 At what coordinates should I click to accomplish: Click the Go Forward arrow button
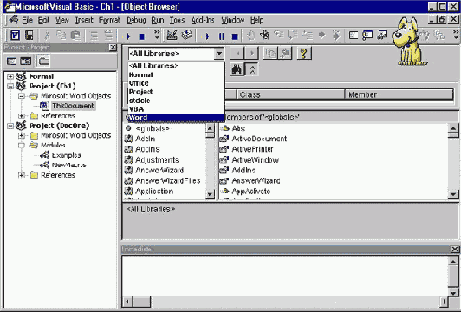[x=251, y=53]
